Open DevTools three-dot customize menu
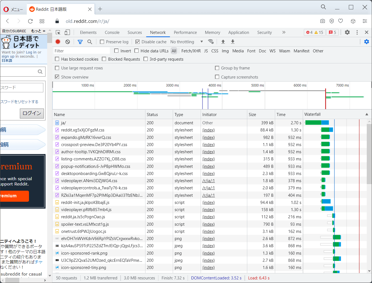372x283 pixels. [x=357, y=32]
